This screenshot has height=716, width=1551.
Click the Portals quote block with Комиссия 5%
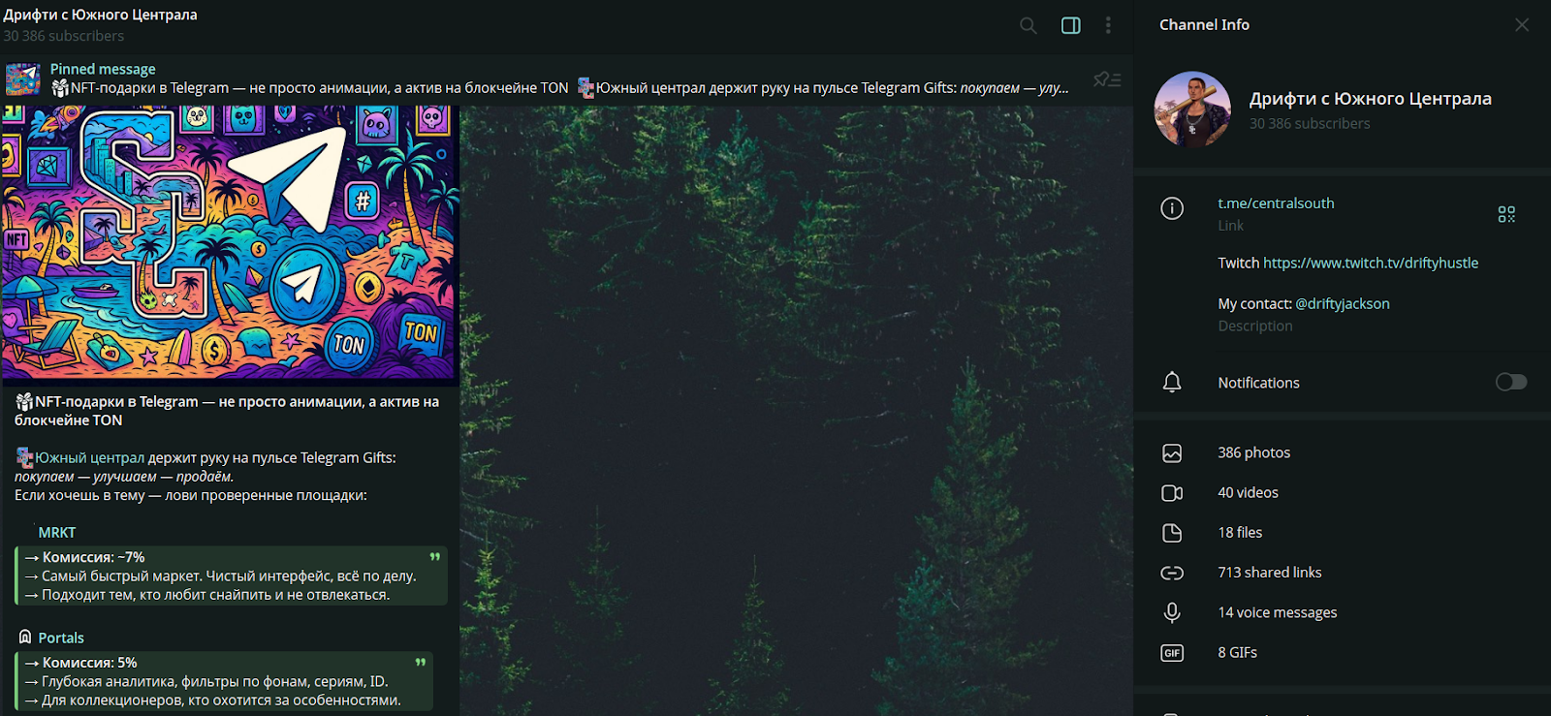click(x=224, y=681)
